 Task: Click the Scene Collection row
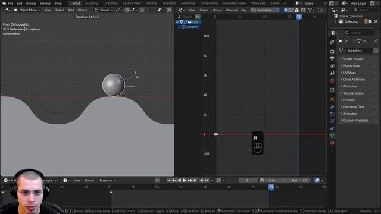tap(351, 16)
